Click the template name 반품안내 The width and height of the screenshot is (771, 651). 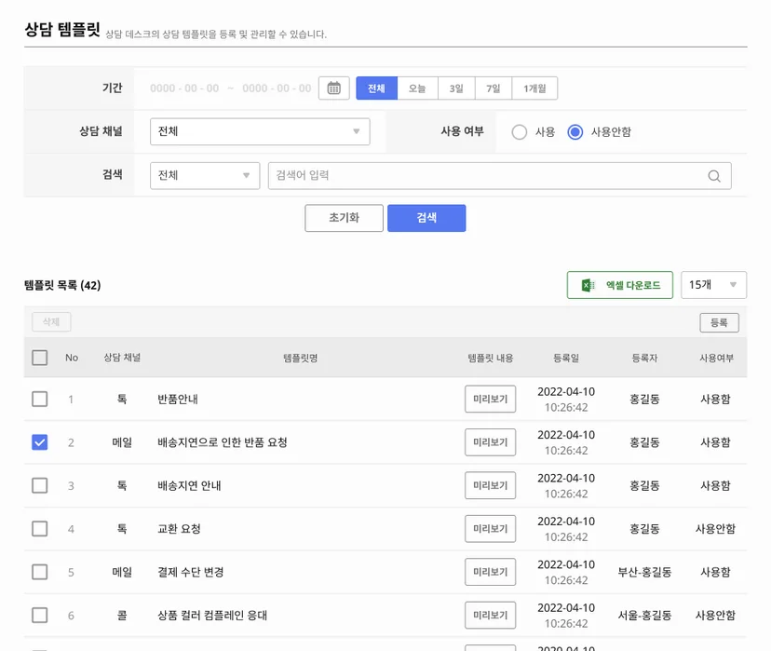pyautogui.click(x=178, y=399)
